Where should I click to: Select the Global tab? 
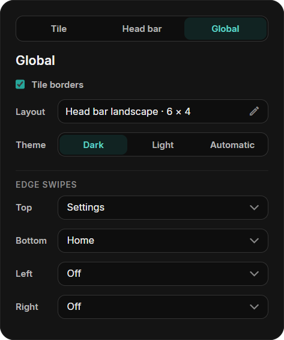(x=225, y=29)
